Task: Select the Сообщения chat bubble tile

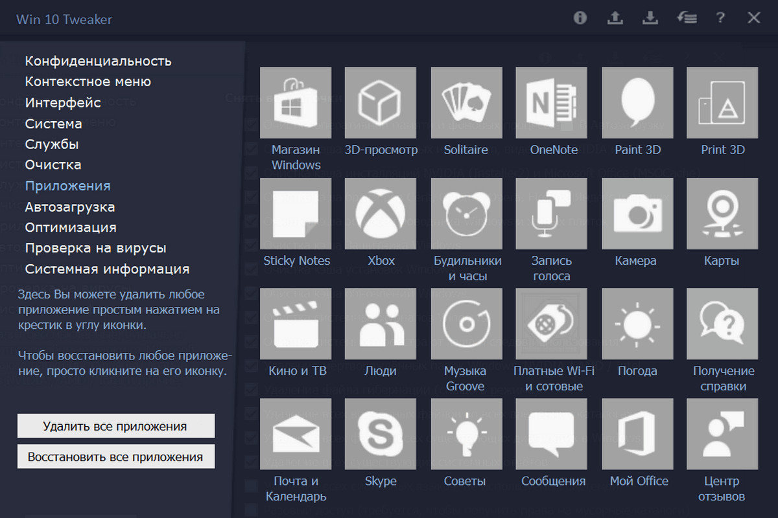Action: coord(552,434)
